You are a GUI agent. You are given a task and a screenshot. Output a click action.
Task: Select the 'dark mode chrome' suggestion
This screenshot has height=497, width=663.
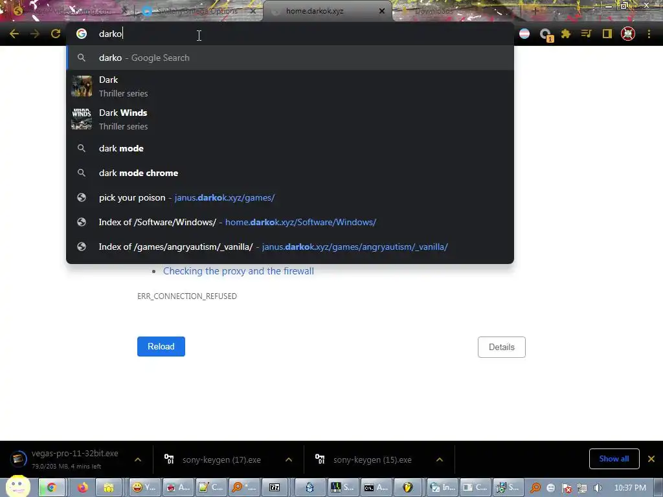point(290,173)
